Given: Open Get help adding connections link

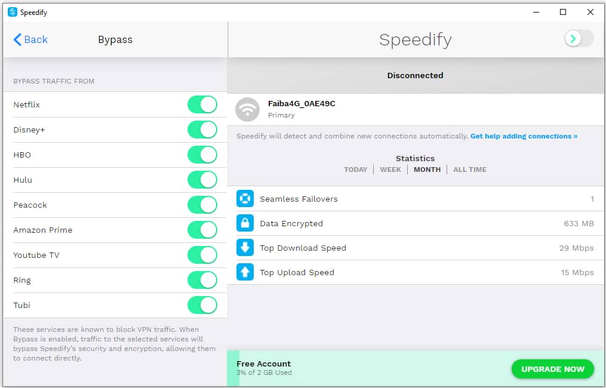Looking at the screenshot, I should [x=524, y=136].
